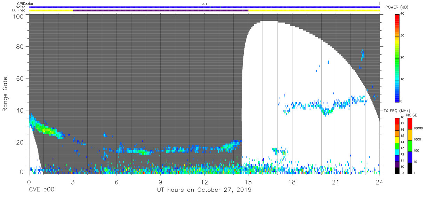Click the 201 CPID value text

tap(204, 3)
